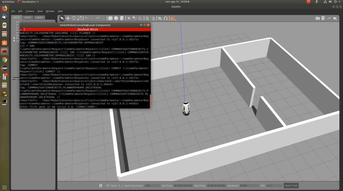Select the arrow selection mode tool
The width and height of the screenshot is (343, 191).
coord(62,18)
